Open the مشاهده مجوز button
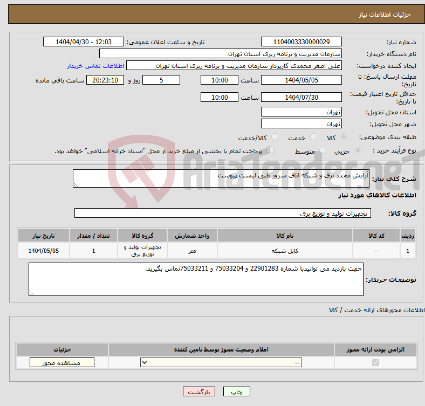 (61, 363)
